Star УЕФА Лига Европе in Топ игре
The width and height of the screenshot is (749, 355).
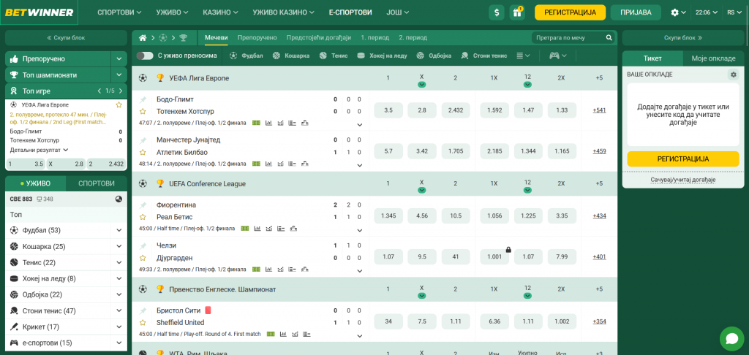tap(119, 104)
